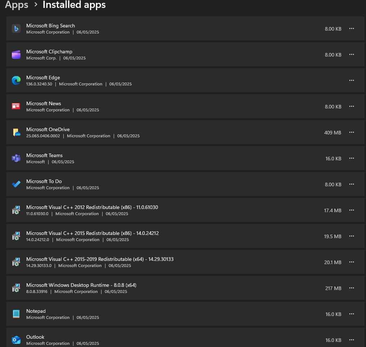
Task: Click the Visual C++ 2015 Redistributable (x86) icon
Action: coord(16,236)
